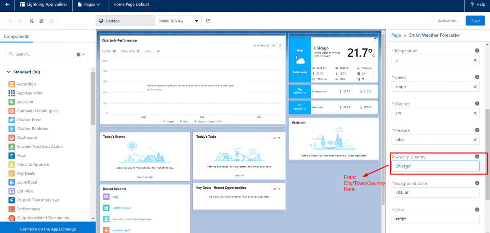Click the Activation button

pyautogui.click(x=449, y=21)
